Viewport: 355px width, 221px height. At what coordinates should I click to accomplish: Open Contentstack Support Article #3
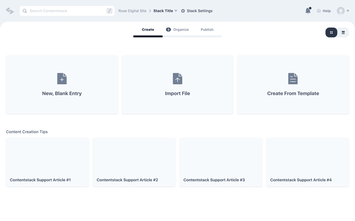221,162
